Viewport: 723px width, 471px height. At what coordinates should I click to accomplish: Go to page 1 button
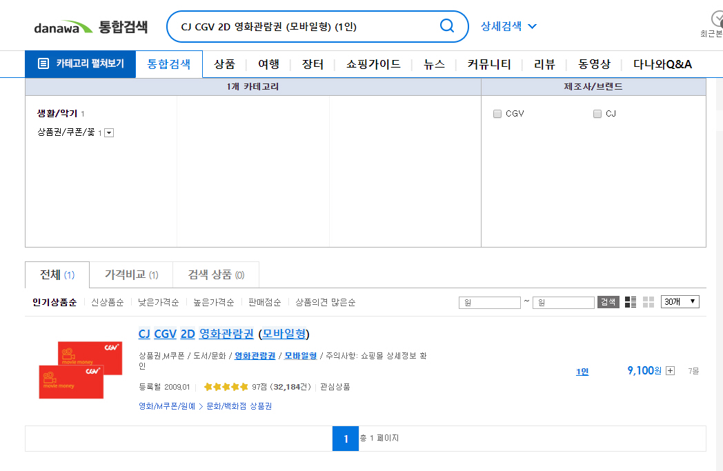346,439
